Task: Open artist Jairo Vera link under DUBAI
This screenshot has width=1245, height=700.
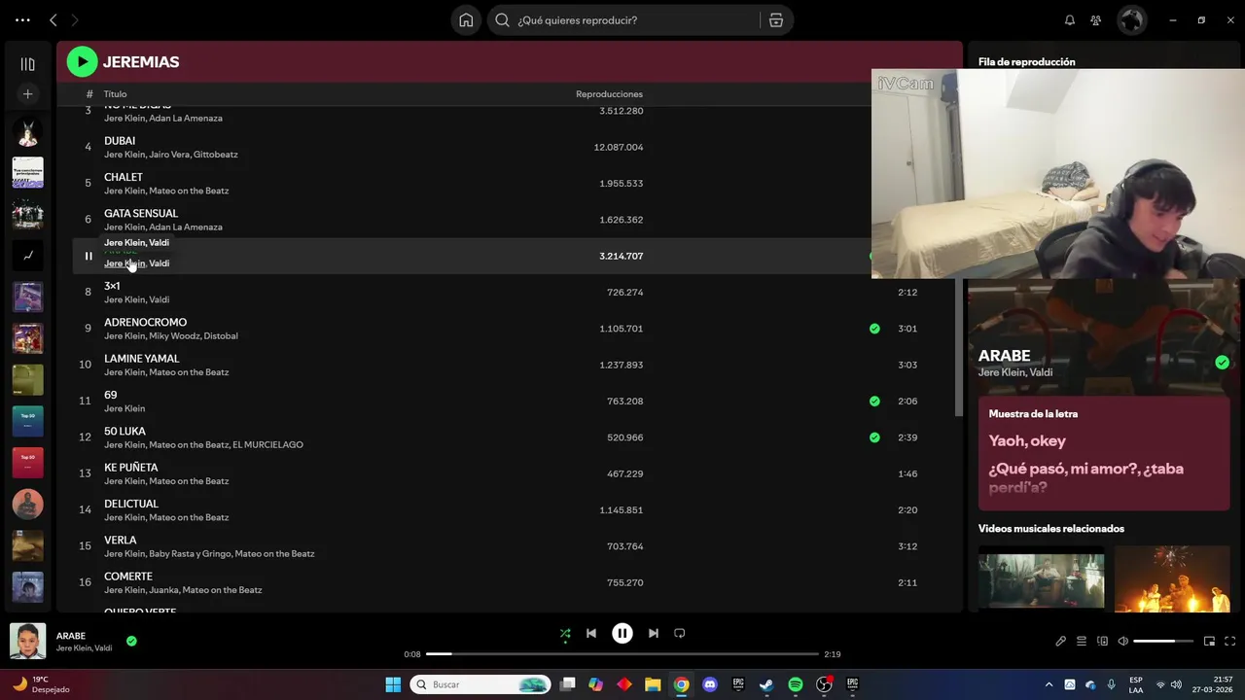Action: coord(169,155)
